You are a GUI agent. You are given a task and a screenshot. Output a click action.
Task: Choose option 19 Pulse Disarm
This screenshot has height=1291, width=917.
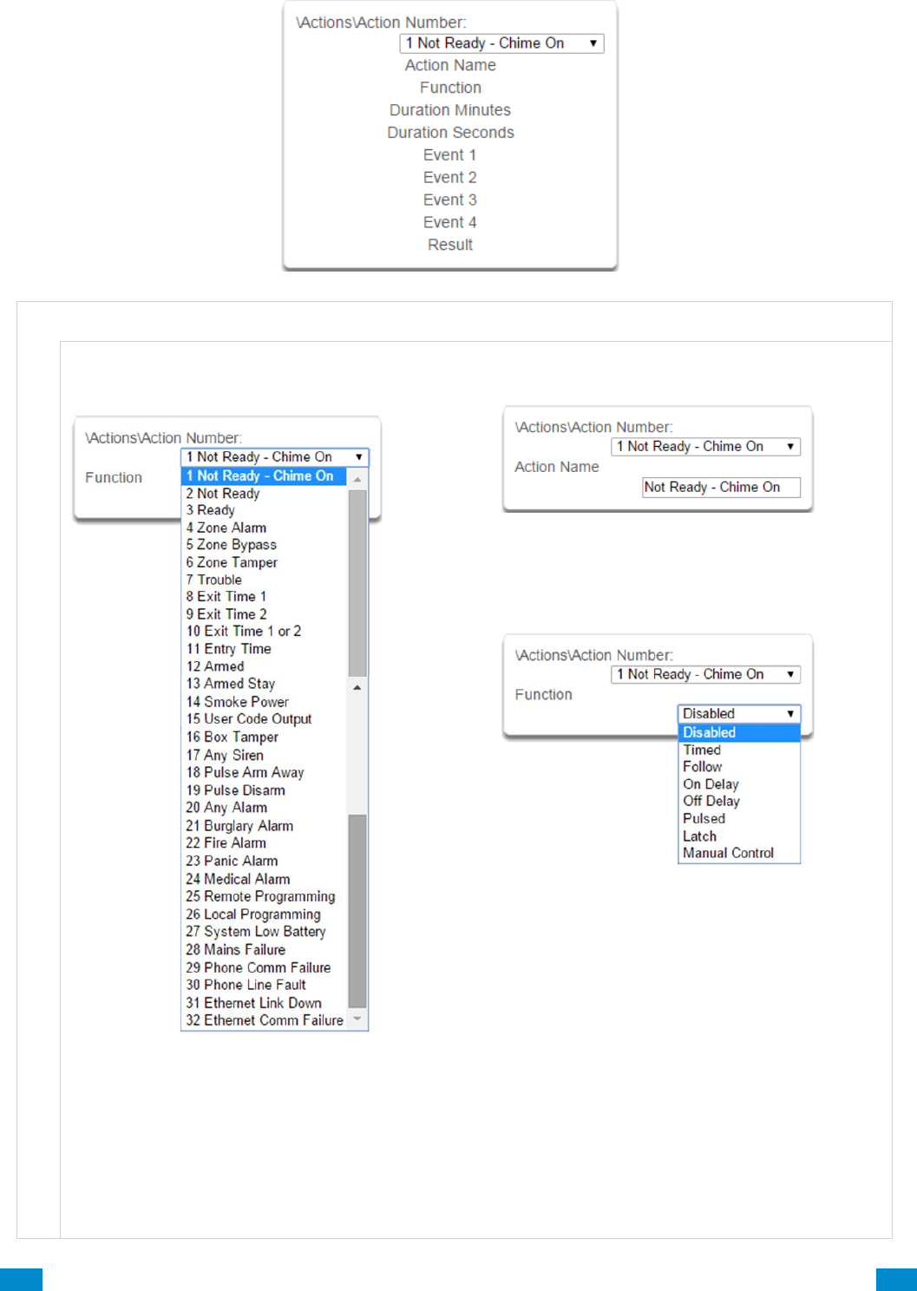(264, 790)
